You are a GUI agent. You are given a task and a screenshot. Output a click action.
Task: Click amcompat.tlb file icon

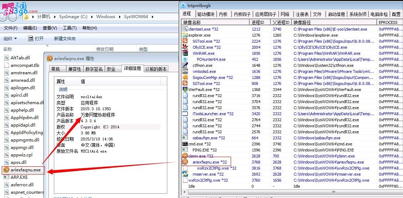pyautogui.click(x=7, y=65)
